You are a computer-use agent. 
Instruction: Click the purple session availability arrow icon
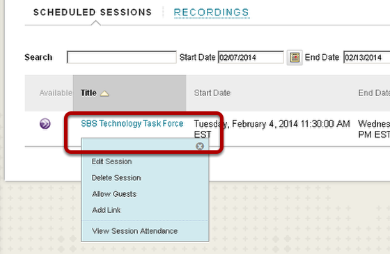pyautogui.click(x=45, y=124)
